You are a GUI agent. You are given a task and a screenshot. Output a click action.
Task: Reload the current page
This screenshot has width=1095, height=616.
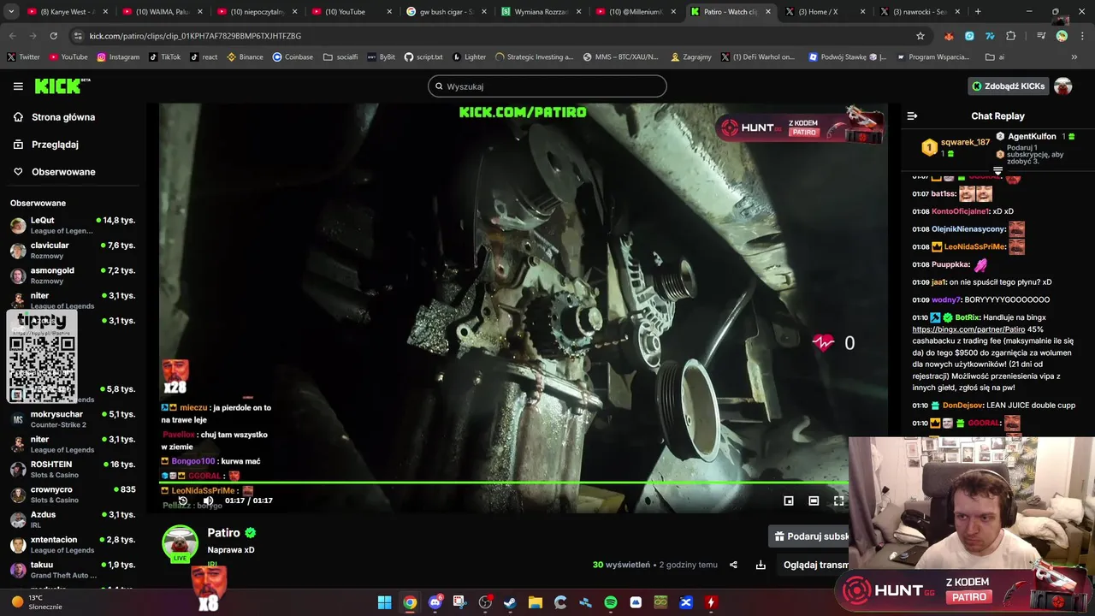pyautogui.click(x=53, y=36)
